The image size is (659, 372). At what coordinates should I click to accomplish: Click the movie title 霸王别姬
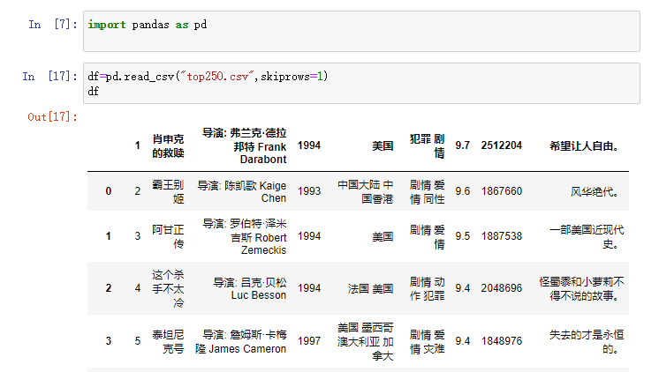point(168,191)
